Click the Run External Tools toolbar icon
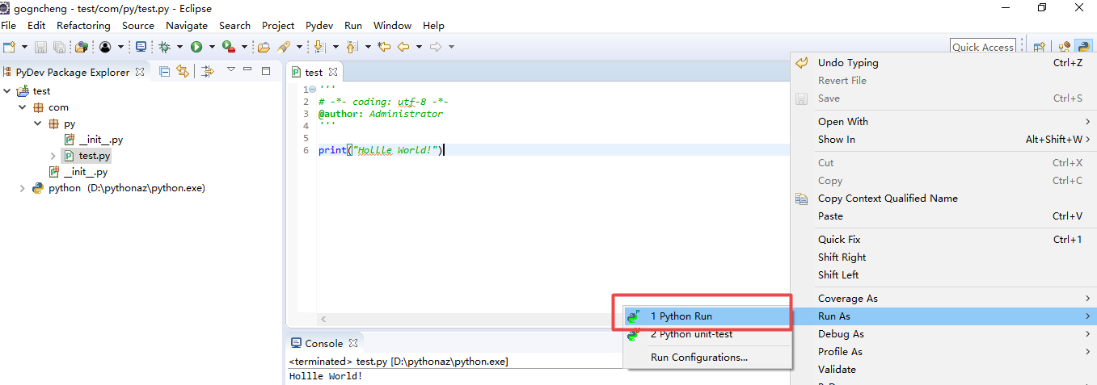 coord(228,47)
